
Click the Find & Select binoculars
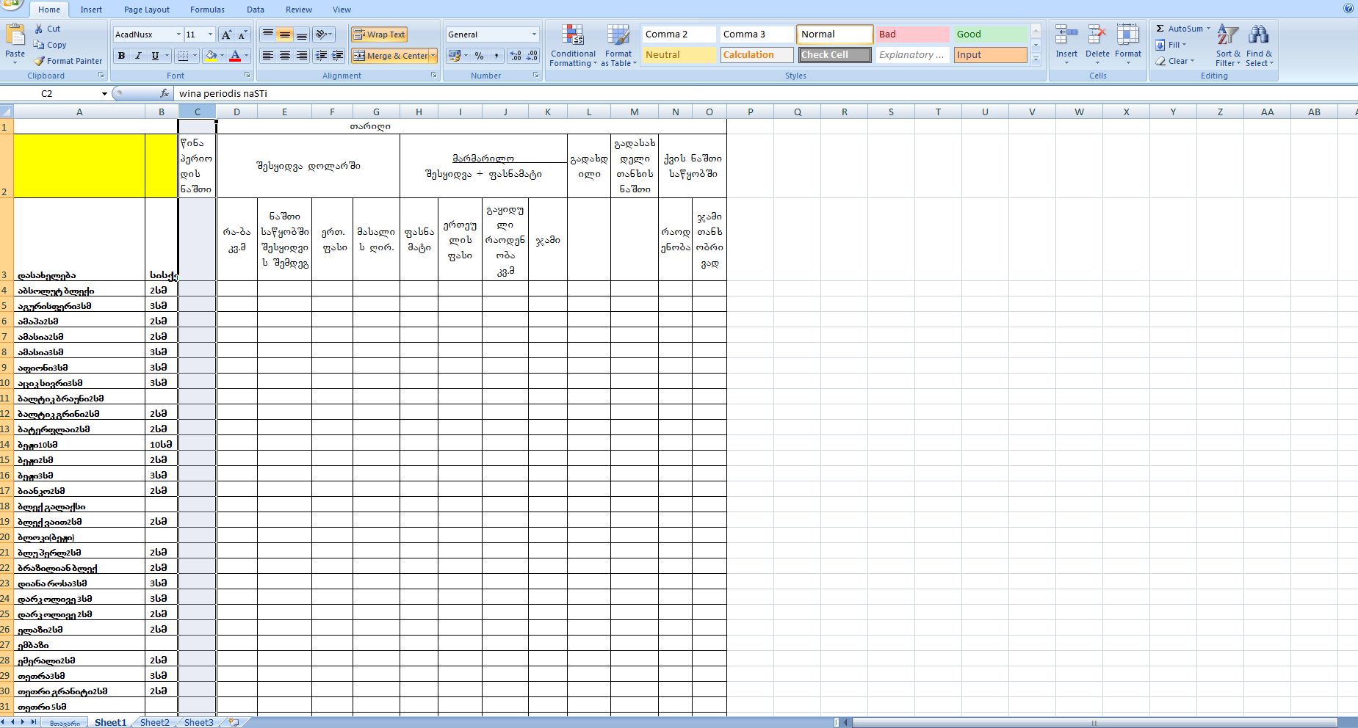click(1259, 45)
